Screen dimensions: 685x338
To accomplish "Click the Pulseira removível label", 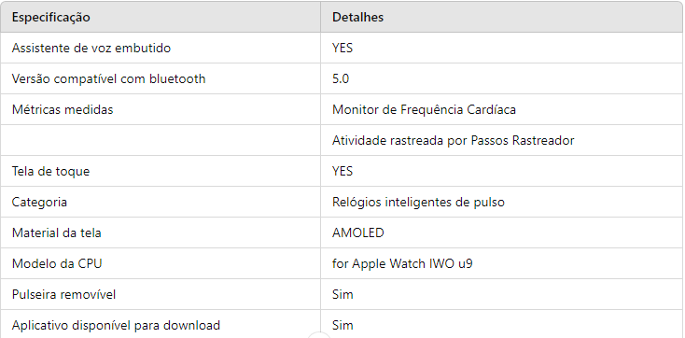I will (x=63, y=294).
